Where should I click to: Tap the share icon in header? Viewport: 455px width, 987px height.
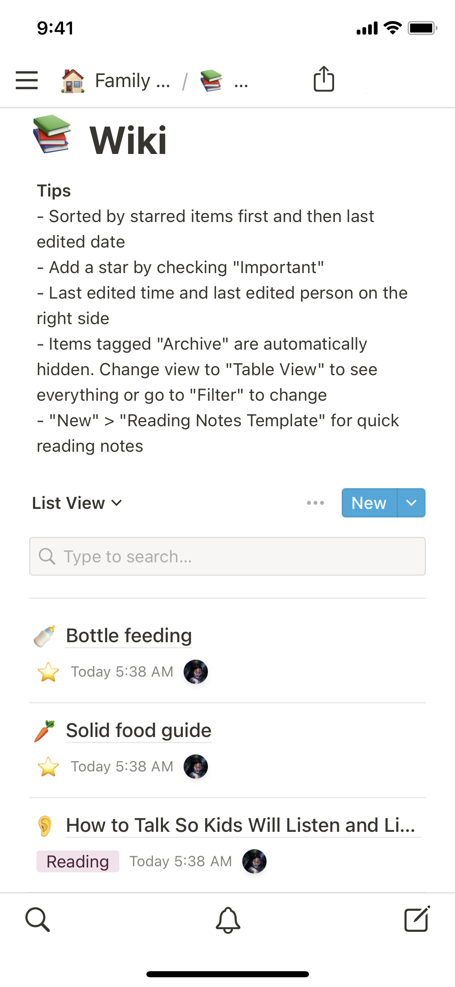[324, 79]
